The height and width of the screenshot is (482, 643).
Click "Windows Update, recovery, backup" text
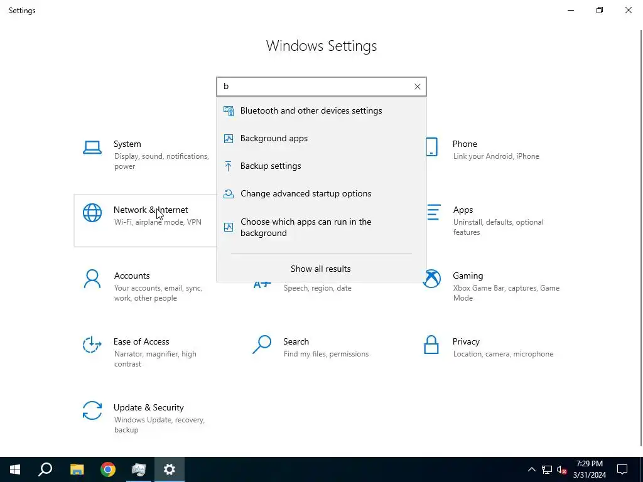coord(159,425)
